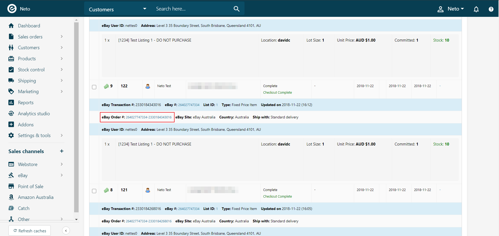Click the green money icon beside 9
This screenshot has height=236, width=499.
pos(106,86)
